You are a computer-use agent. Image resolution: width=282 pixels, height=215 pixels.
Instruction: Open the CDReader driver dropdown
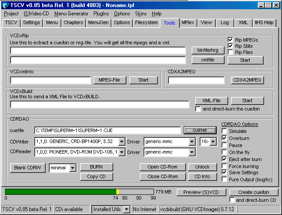click(191, 152)
